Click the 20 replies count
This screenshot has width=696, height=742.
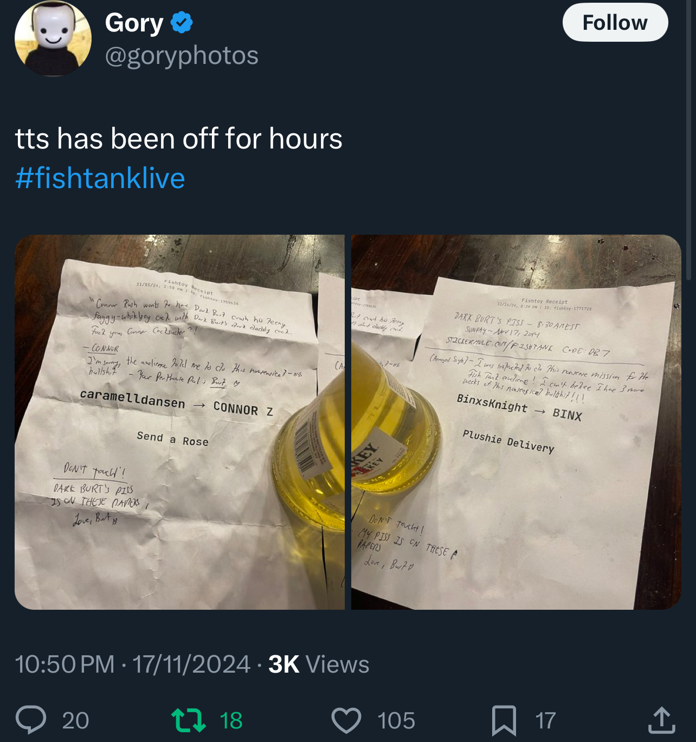pos(75,720)
